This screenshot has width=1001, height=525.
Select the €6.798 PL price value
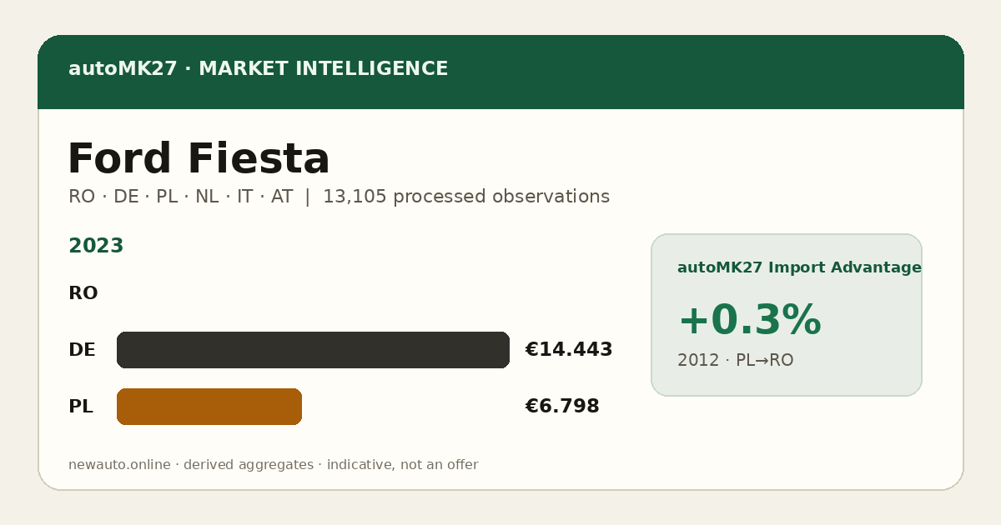click(x=562, y=407)
